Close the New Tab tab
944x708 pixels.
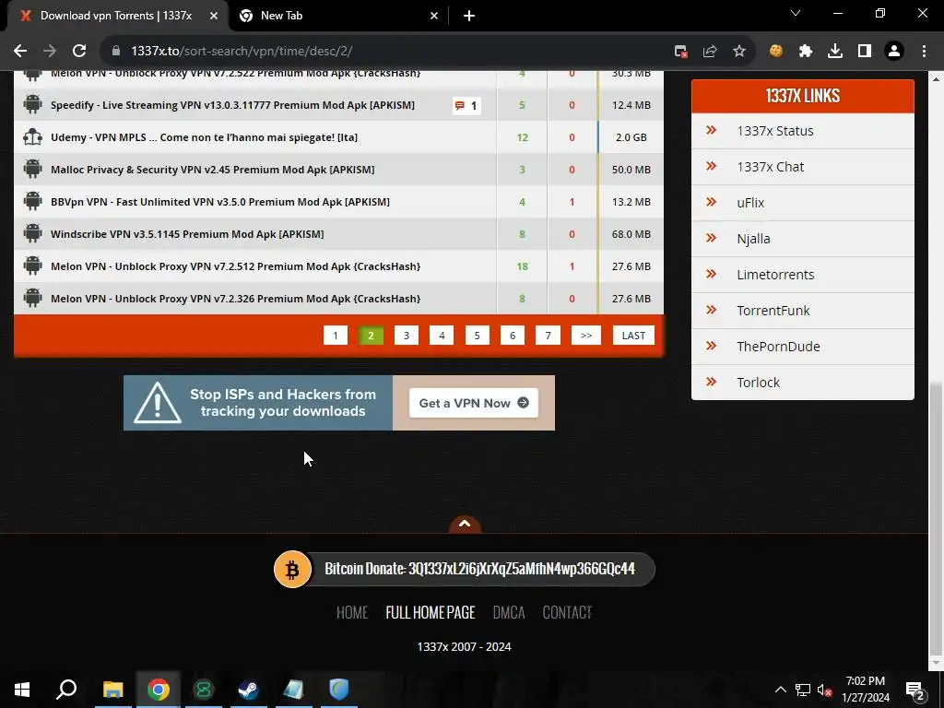point(434,17)
